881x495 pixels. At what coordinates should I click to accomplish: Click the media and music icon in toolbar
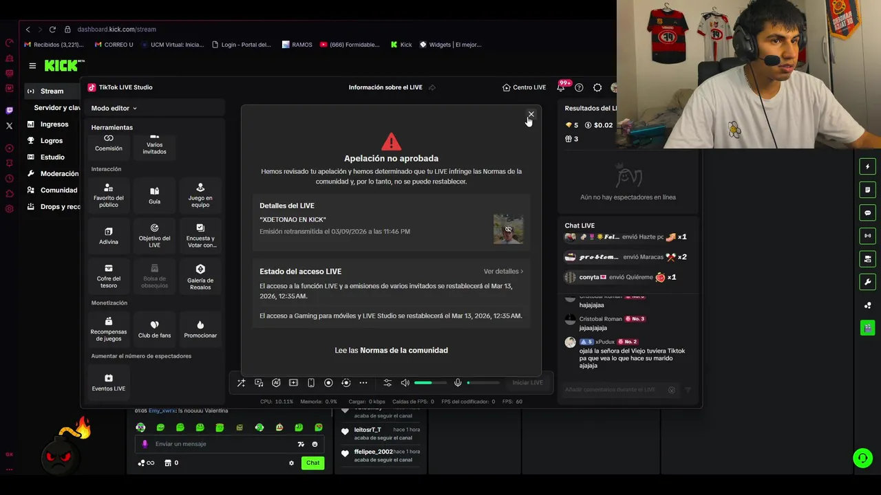point(259,383)
